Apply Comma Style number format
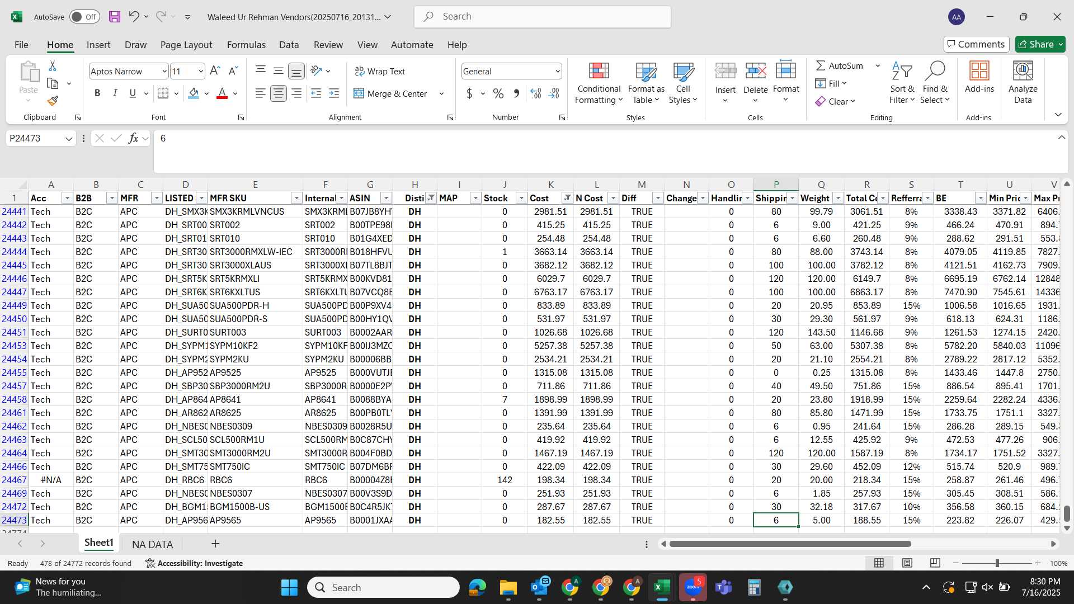 [x=516, y=93]
